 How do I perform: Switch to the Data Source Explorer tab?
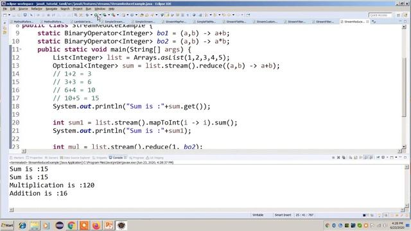tap(74, 158)
